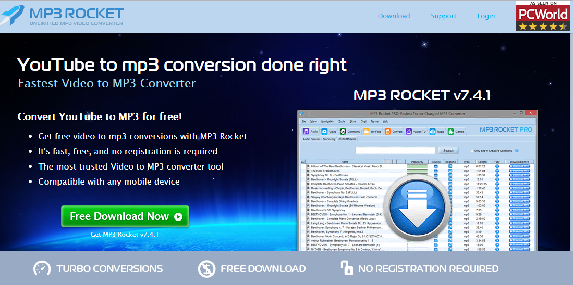573x285 pixels.
Task: Click the PCWorld star rating badge
Action: pos(543,16)
